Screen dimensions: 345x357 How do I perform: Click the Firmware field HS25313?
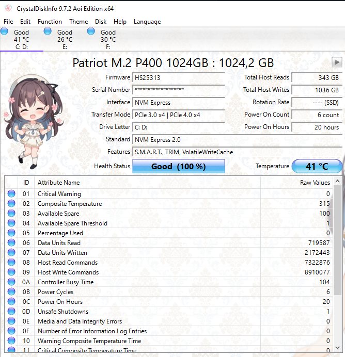[x=178, y=77]
